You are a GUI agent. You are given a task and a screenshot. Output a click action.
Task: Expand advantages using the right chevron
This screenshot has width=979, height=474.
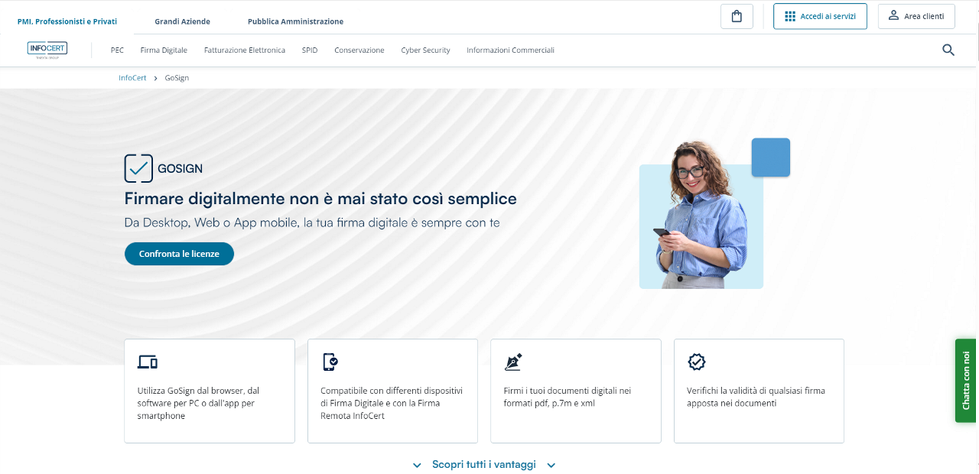pyautogui.click(x=551, y=465)
